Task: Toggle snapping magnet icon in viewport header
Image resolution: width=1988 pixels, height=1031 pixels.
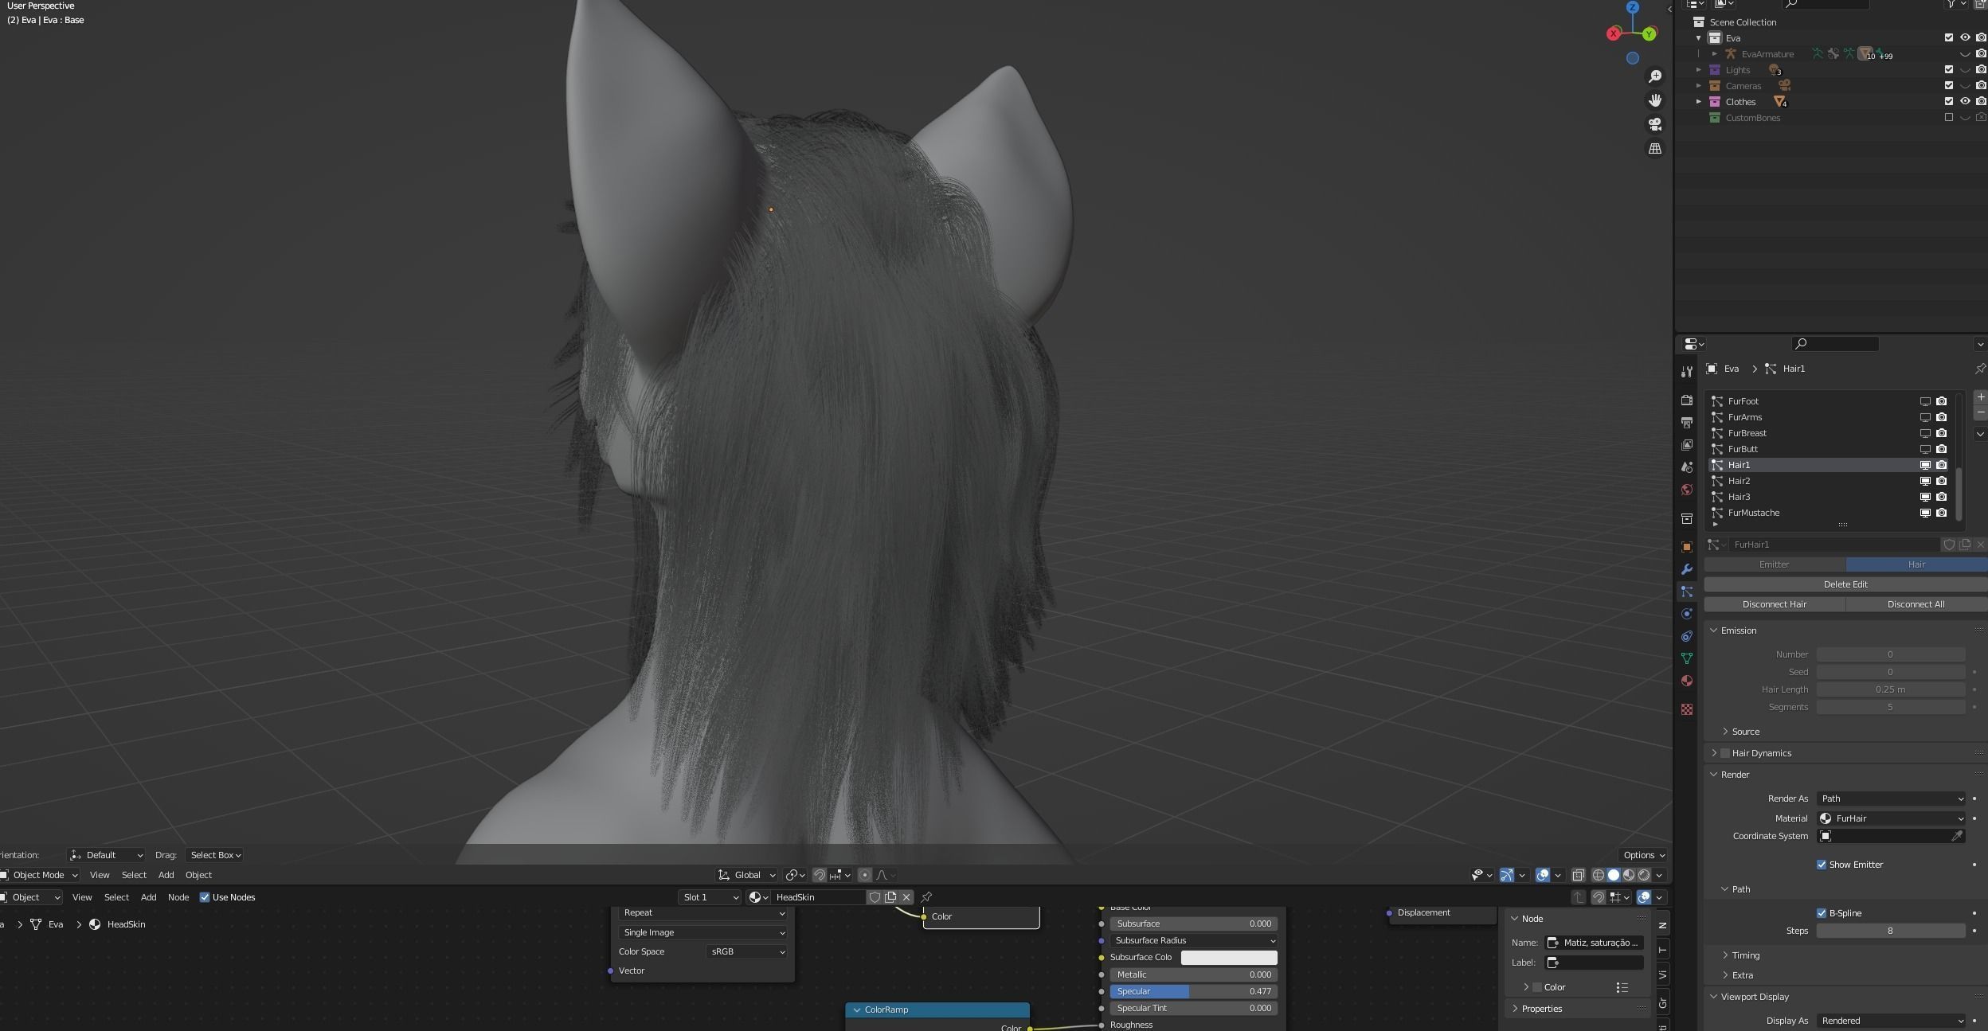Action: click(x=820, y=875)
